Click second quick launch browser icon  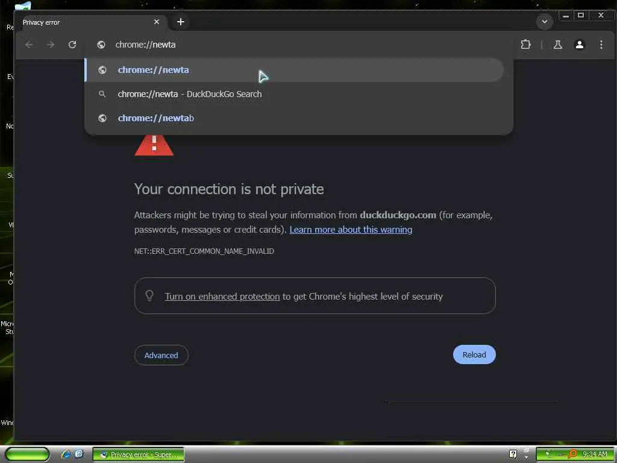click(79, 454)
